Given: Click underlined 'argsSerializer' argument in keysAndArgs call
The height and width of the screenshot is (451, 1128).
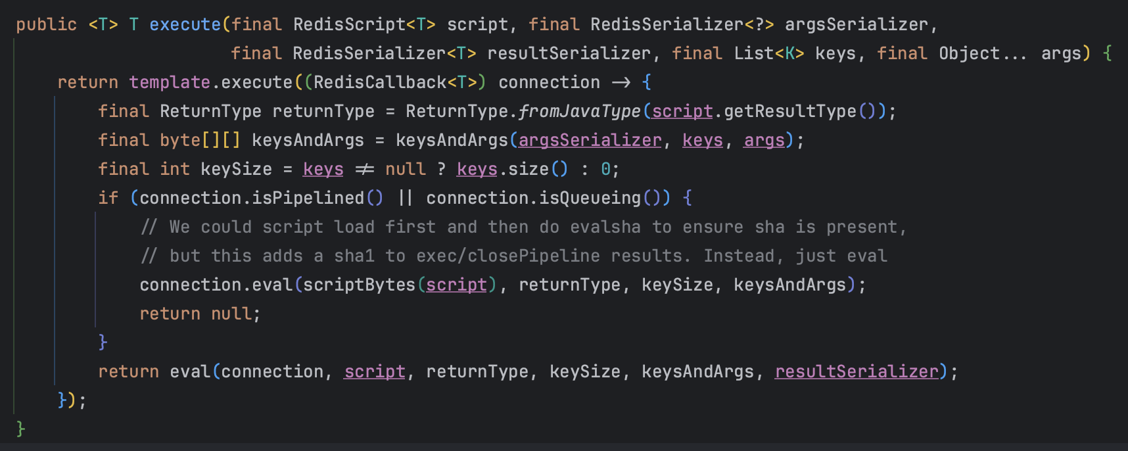Looking at the screenshot, I should point(590,140).
